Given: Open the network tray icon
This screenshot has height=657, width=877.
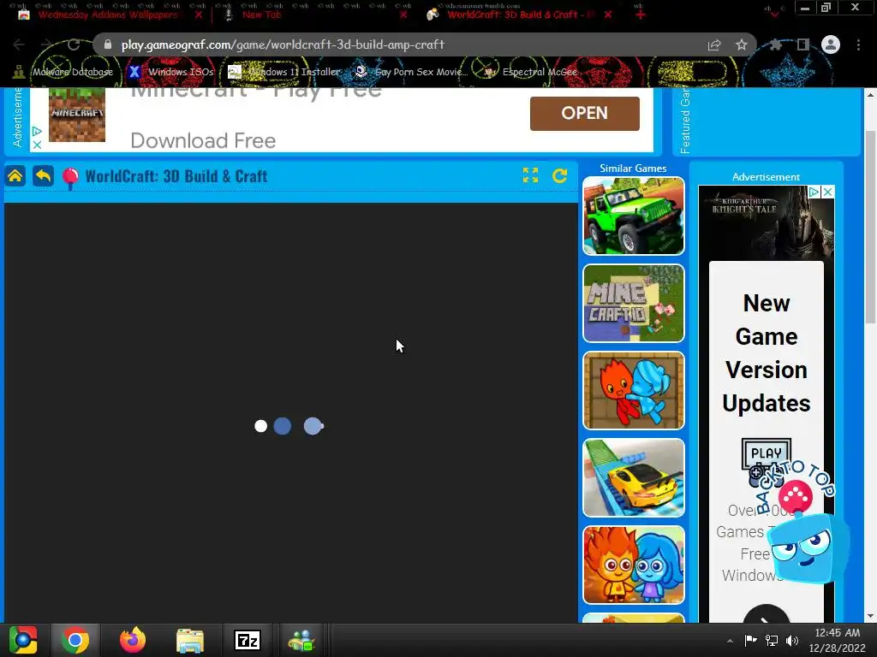Looking at the screenshot, I should coord(772,640).
